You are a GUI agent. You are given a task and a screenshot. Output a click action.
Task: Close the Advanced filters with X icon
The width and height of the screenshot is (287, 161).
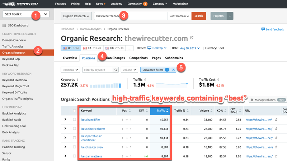click(174, 70)
